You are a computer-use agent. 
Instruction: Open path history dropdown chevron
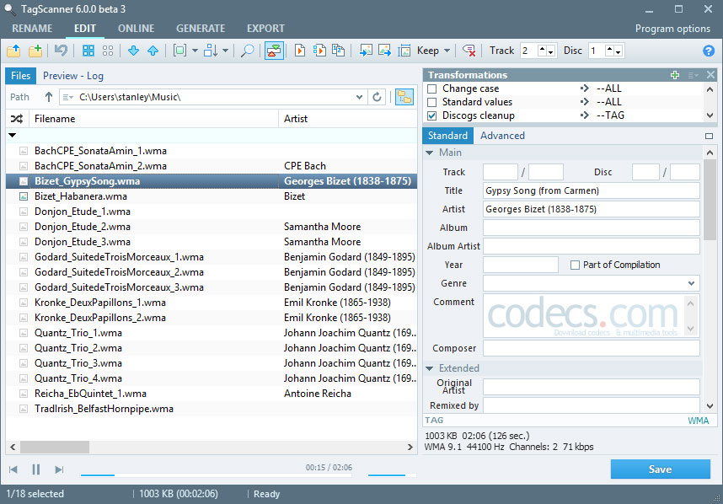[359, 97]
